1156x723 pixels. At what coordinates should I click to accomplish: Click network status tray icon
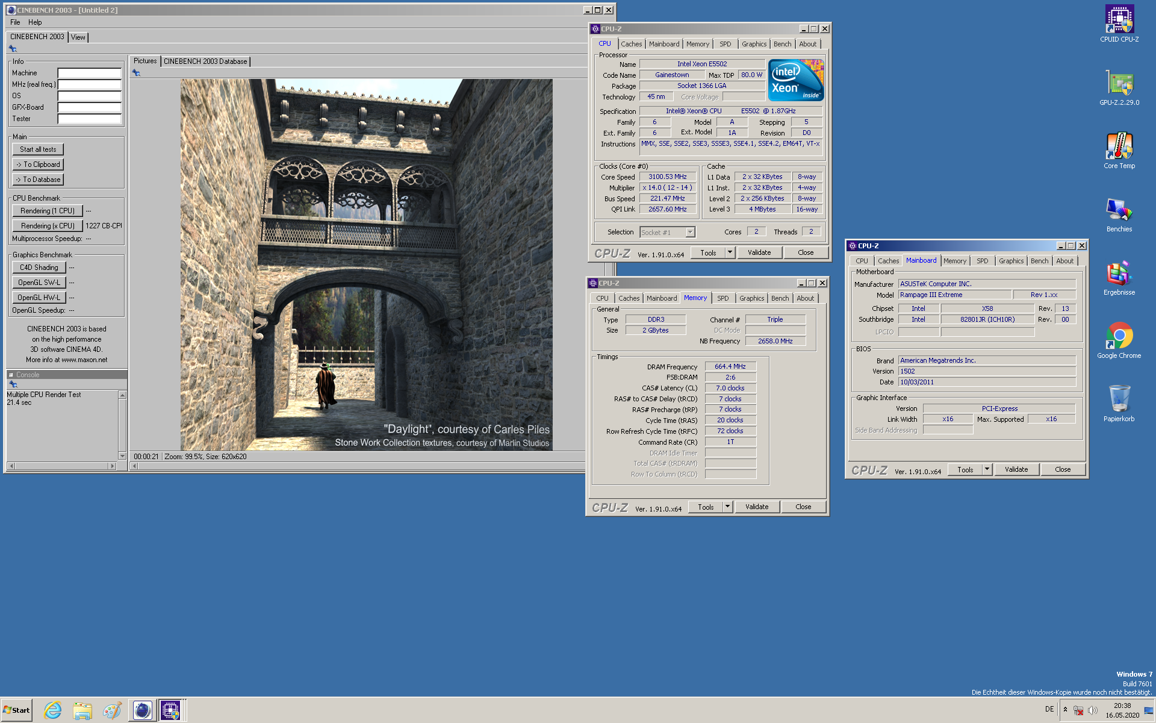pyautogui.click(x=1078, y=710)
